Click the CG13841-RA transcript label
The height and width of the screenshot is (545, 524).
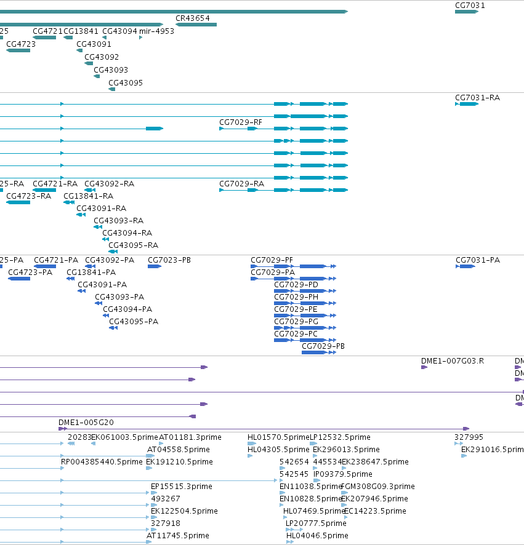point(89,196)
